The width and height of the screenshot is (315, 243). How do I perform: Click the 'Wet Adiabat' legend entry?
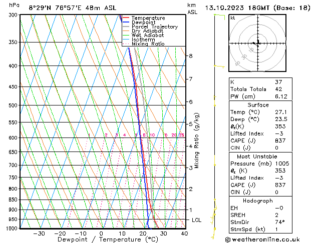(148, 35)
